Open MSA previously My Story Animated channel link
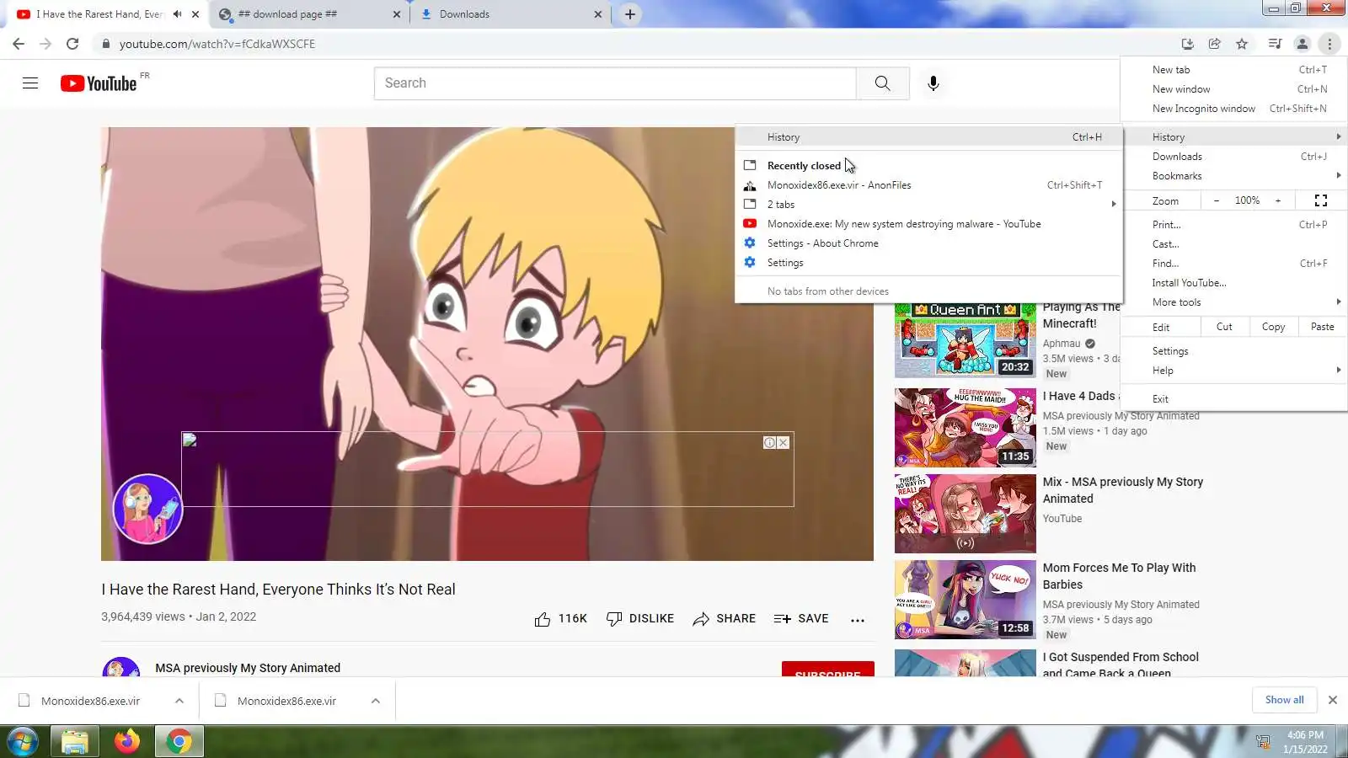 point(248,668)
